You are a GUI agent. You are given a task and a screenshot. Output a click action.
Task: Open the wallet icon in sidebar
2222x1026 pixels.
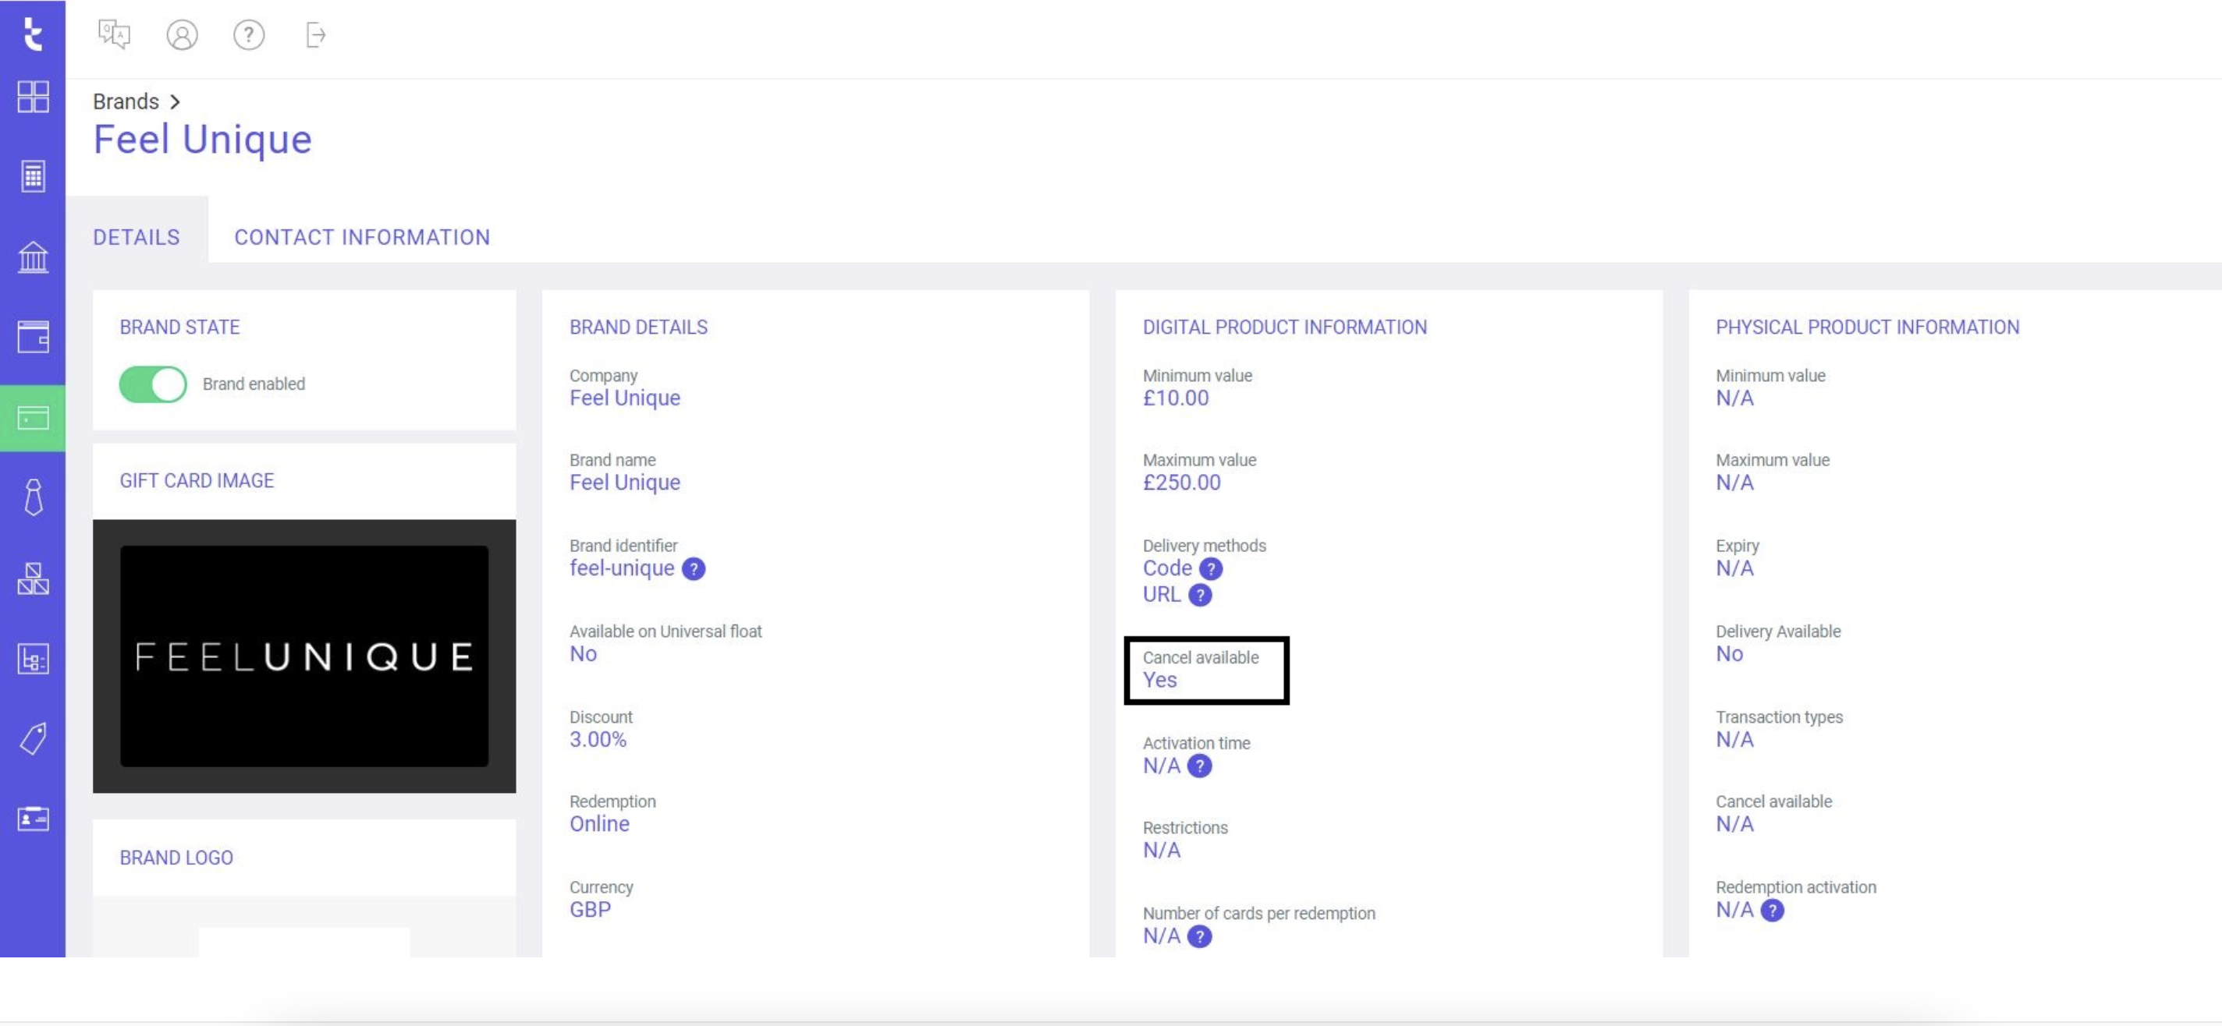point(33,336)
